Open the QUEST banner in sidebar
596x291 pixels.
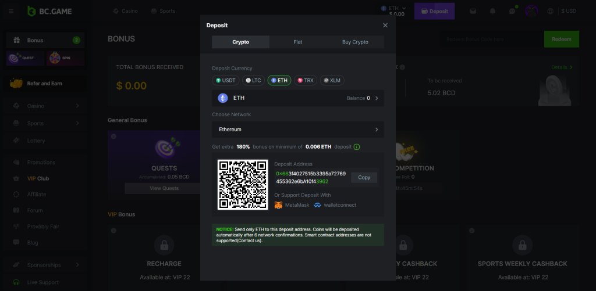[26, 58]
